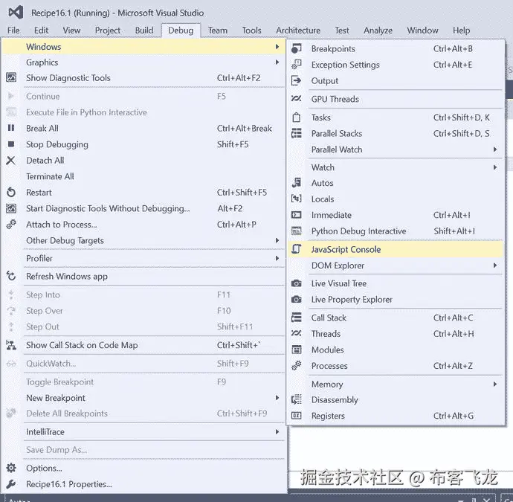Click the Tasks clipboard icon

(x=297, y=118)
